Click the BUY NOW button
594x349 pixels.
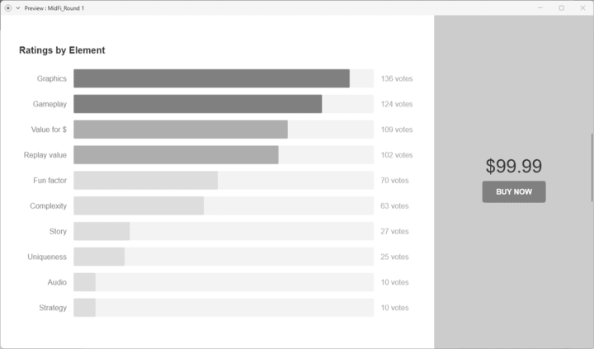point(513,191)
